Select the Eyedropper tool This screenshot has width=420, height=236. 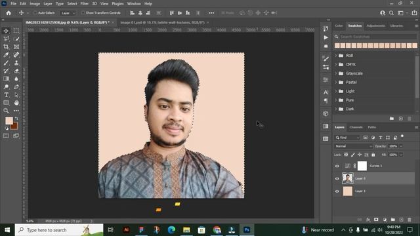[6, 55]
